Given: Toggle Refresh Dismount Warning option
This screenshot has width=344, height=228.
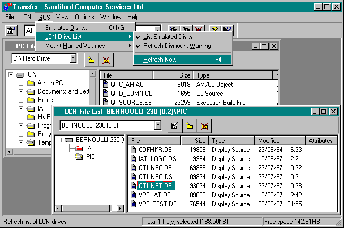Looking at the screenshot, I should tap(183, 46).
